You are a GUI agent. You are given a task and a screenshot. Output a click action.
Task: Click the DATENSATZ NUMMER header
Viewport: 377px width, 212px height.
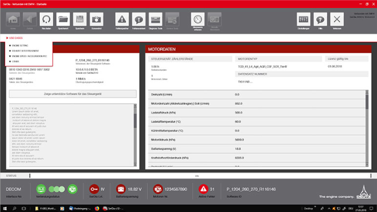click(302, 74)
